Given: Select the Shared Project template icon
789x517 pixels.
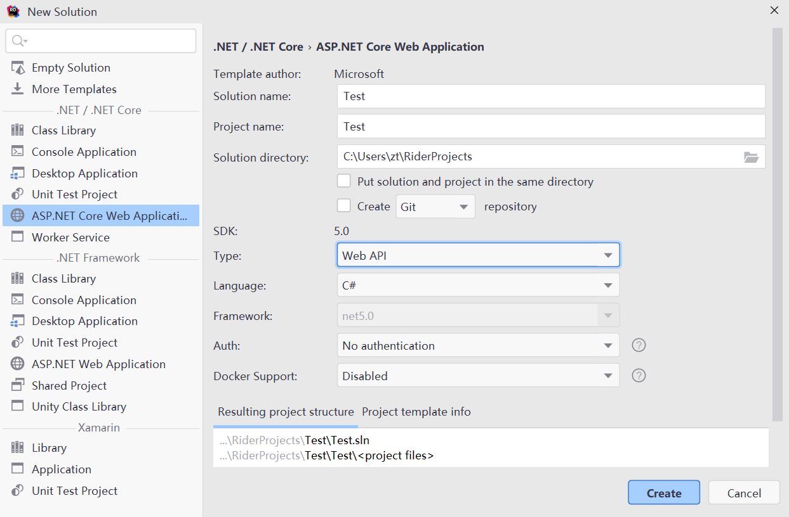Looking at the screenshot, I should click(x=18, y=386).
